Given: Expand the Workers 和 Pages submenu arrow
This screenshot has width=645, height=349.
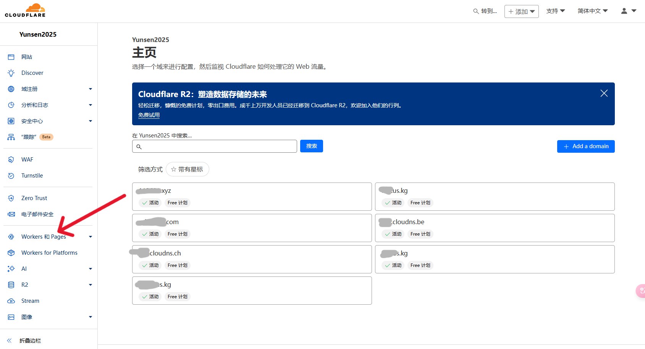Looking at the screenshot, I should (91, 237).
